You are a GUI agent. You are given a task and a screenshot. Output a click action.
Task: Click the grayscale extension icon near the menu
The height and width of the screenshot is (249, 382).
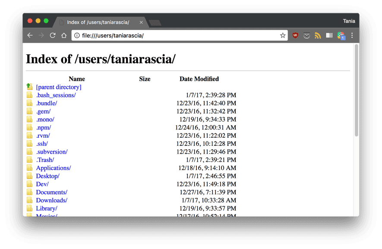point(329,35)
